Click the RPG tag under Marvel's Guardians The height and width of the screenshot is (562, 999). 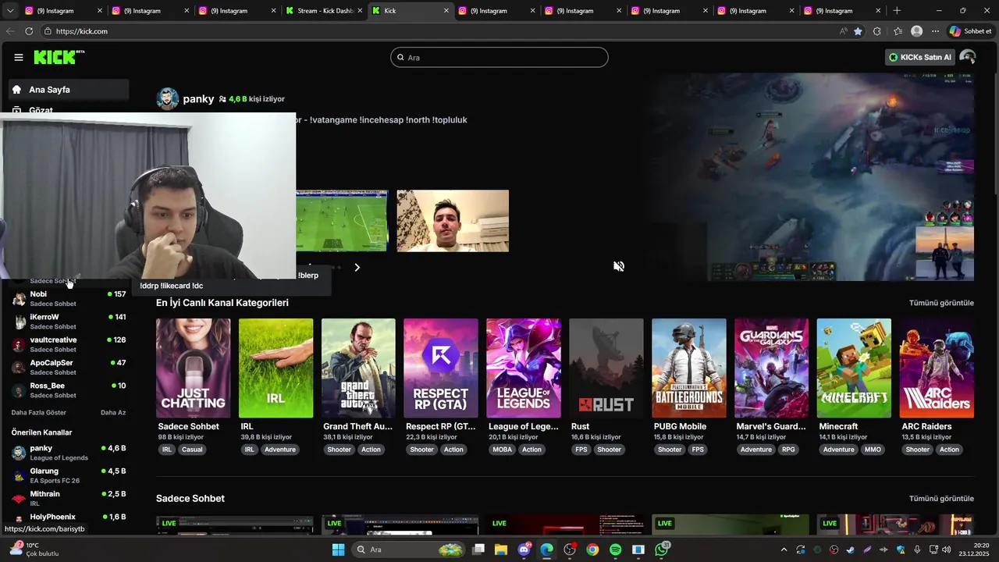point(788,450)
